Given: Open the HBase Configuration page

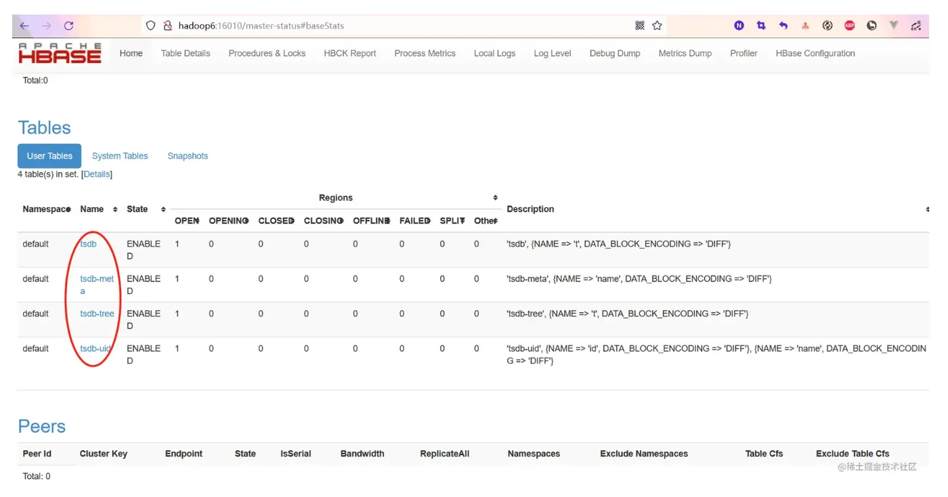Looking at the screenshot, I should coord(815,53).
